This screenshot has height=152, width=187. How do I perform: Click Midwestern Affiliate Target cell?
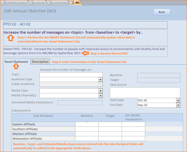(110, 139)
